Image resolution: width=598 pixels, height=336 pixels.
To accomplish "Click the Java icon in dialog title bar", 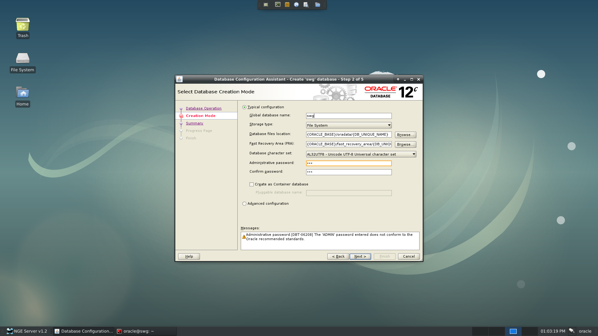I will pos(179,79).
